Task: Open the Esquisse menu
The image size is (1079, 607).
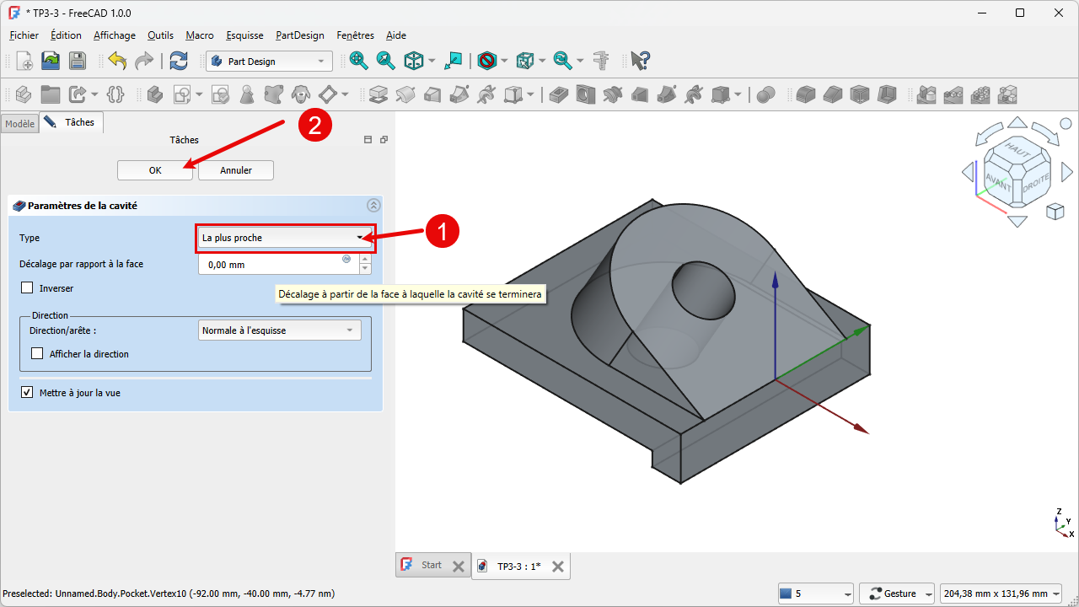Action: click(244, 35)
